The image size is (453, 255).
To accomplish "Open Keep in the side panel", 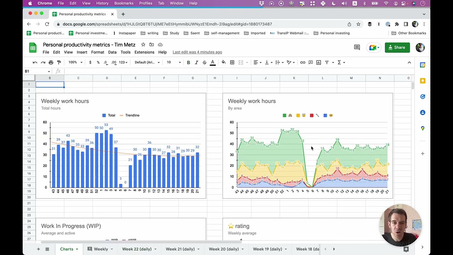I will pyautogui.click(x=423, y=81).
